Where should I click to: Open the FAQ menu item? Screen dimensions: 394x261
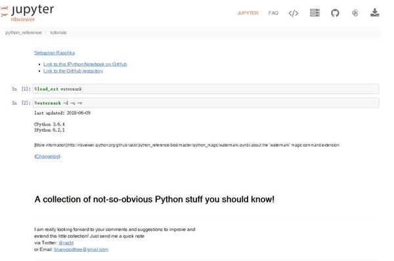[273, 13]
